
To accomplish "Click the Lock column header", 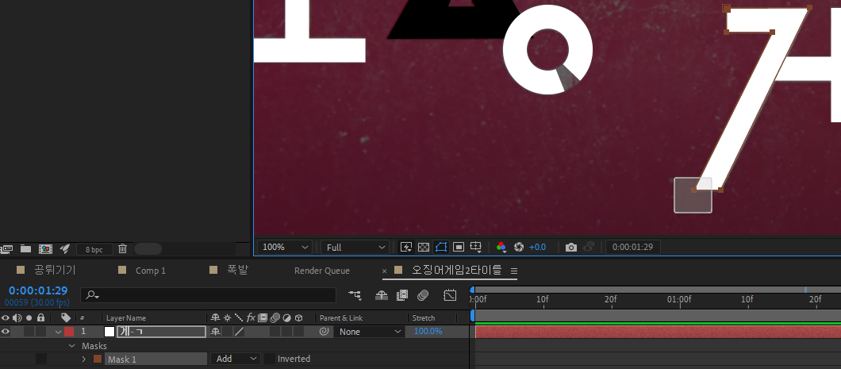I will tap(40, 317).
